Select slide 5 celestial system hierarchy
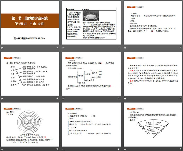Viewport: 183px width, 151px height. (92, 74)
